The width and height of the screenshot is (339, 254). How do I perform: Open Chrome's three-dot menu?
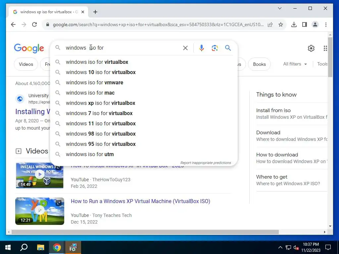[326, 24]
